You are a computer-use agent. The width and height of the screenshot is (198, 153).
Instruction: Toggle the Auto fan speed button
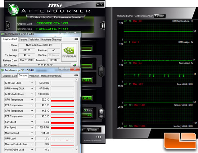click(88, 110)
